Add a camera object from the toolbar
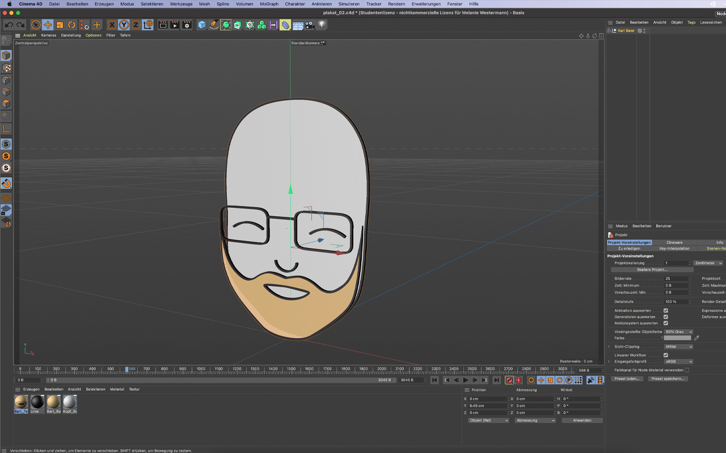Viewport: 726px width, 453px height. click(310, 25)
